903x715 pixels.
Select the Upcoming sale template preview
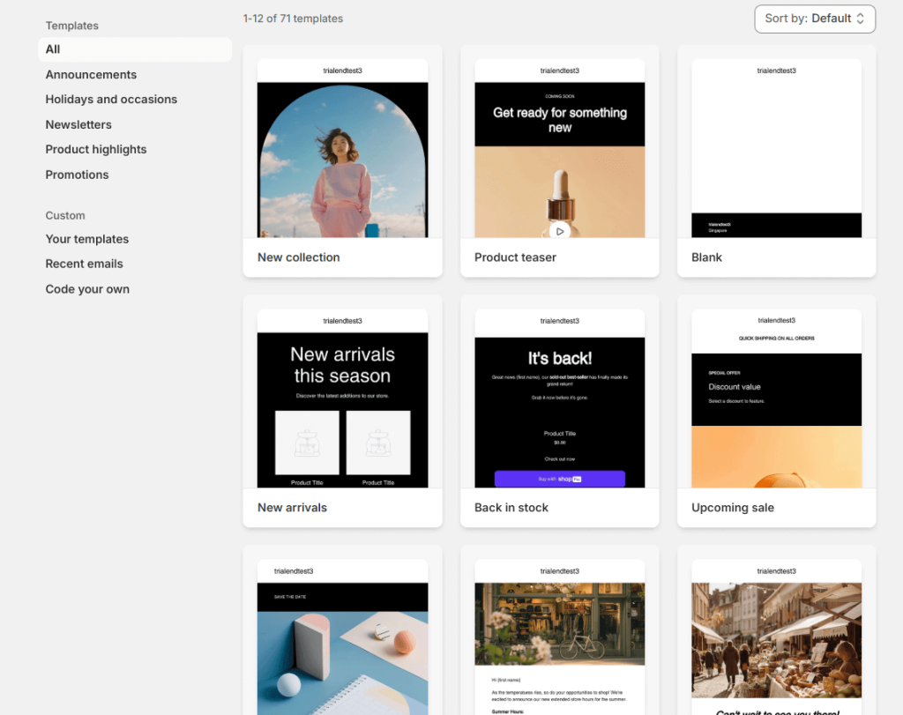point(776,398)
